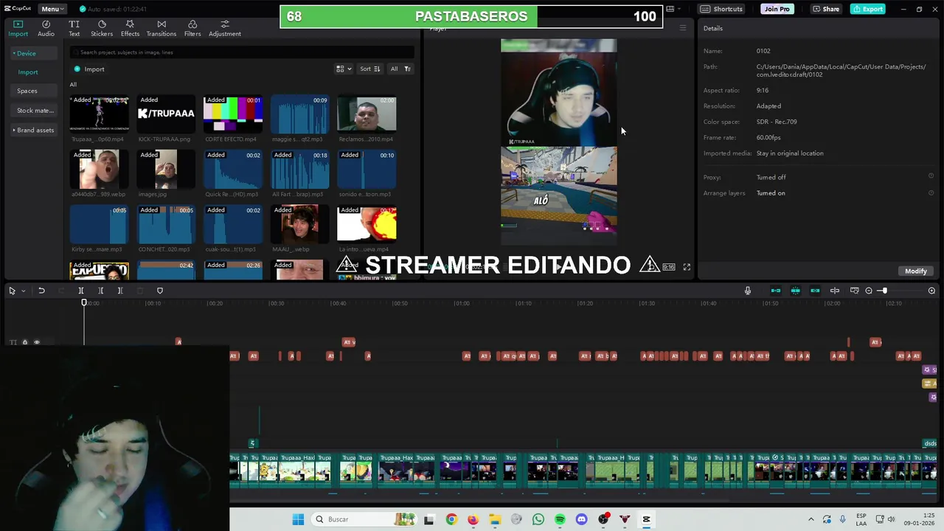Image resolution: width=944 pixels, height=531 pixels.
Task: Click the timeline zoom out minus icon
Action: 869,291
